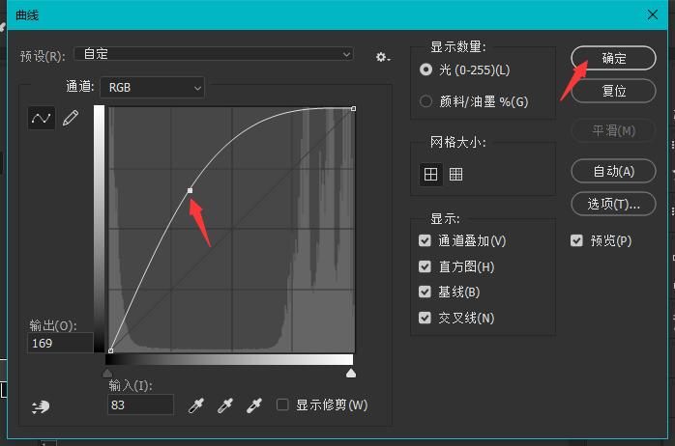The height and width of the screenshot is (446, 675).
Task: Click the 复位 reset button
Action: 613,91
